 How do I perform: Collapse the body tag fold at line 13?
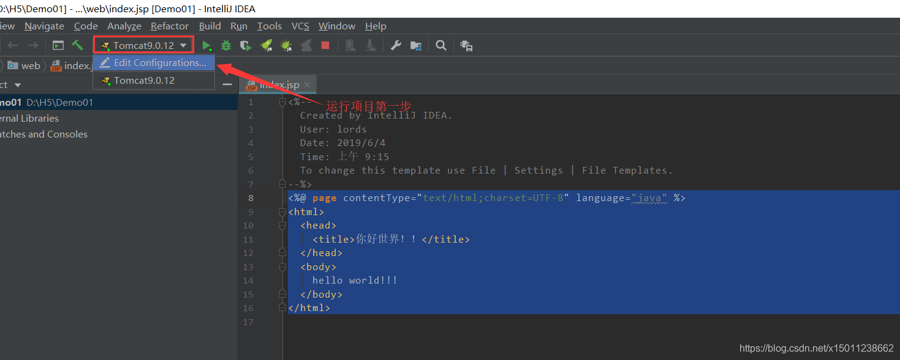click(282, 266)
